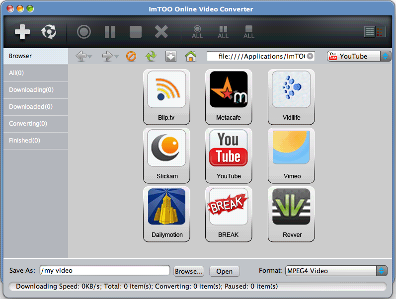396x299 pixels.
Task: Click the download video arrow icon
Action: pos(171,56)
